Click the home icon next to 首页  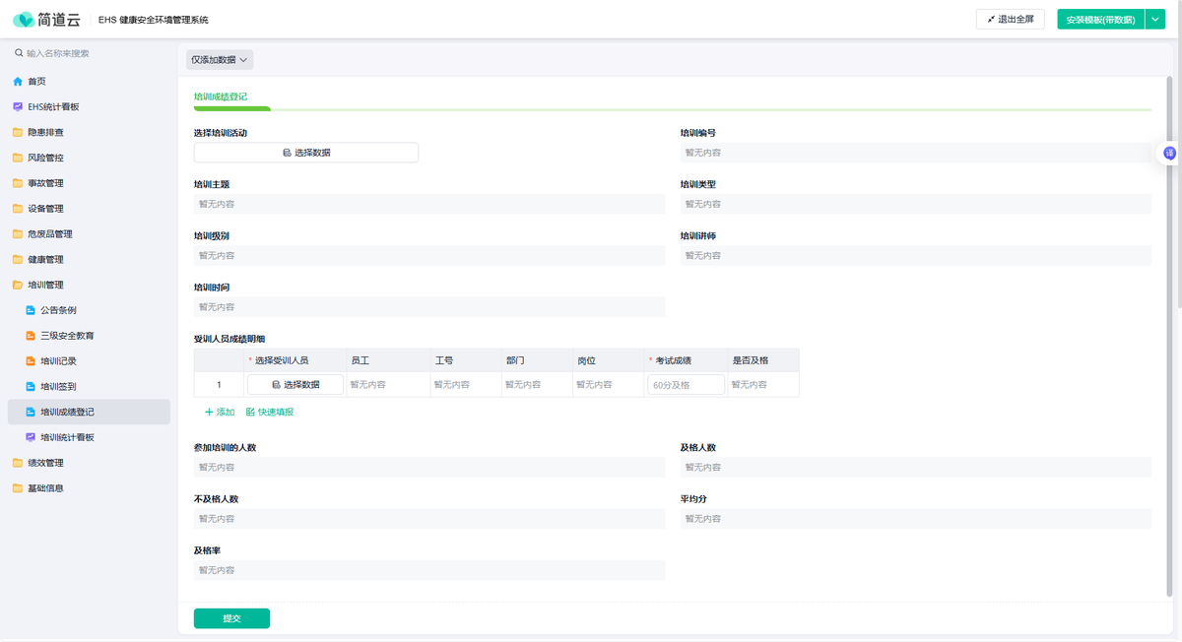click(18, 82)
